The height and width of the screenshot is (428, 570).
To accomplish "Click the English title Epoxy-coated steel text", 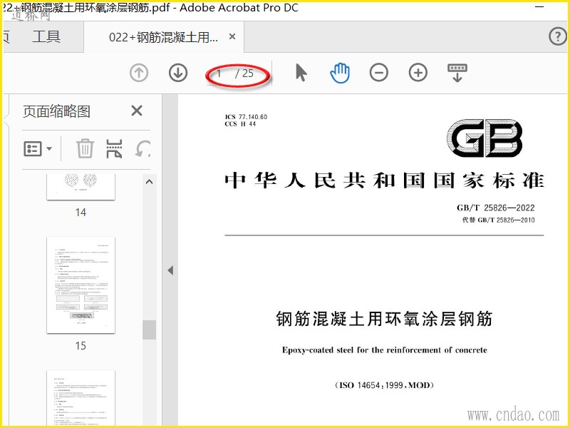I will [385, 350].
